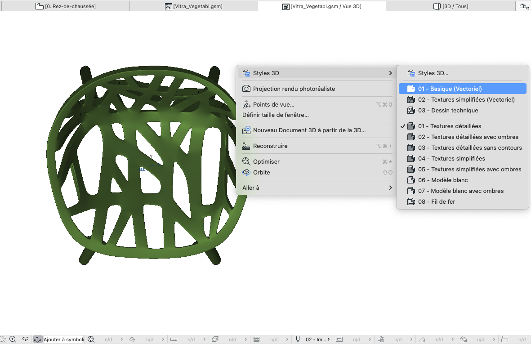Click graphic override icon in status bar
The height and width of the screenshot is (344, 531).
[381, 339]
